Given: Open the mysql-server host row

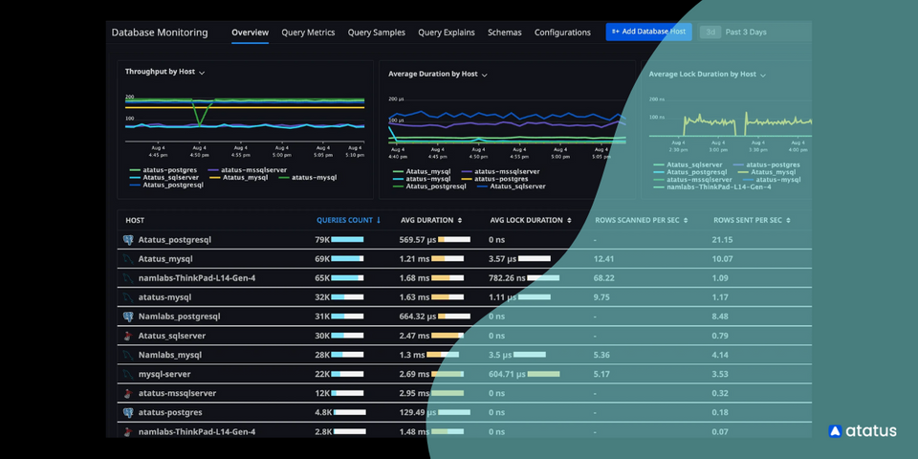Looking at the screenshot, I should (x=465, y=374).
